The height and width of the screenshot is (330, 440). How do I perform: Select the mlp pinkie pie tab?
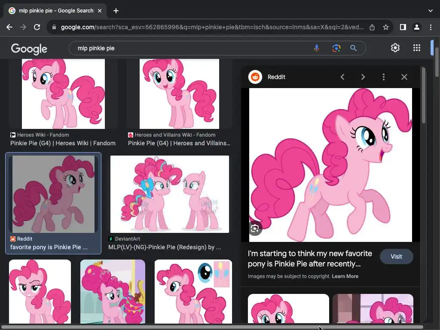55,11
